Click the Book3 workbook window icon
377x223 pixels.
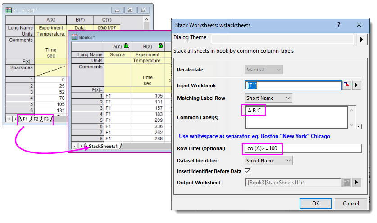[x=74, y=37]
